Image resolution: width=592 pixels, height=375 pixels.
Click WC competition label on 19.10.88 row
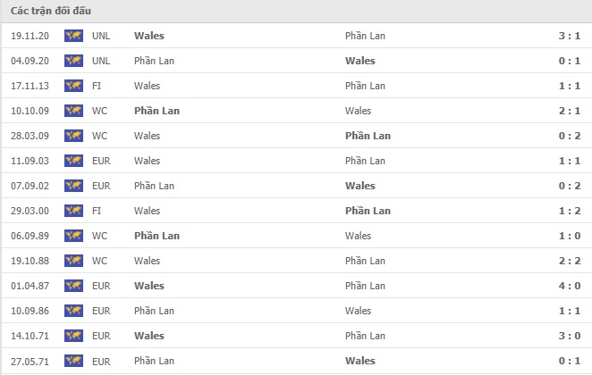click(99, 261)
